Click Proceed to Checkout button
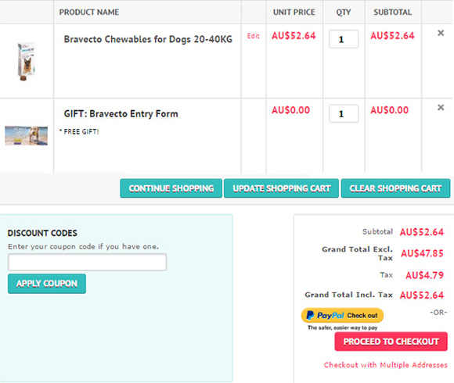 pos(391,342)
